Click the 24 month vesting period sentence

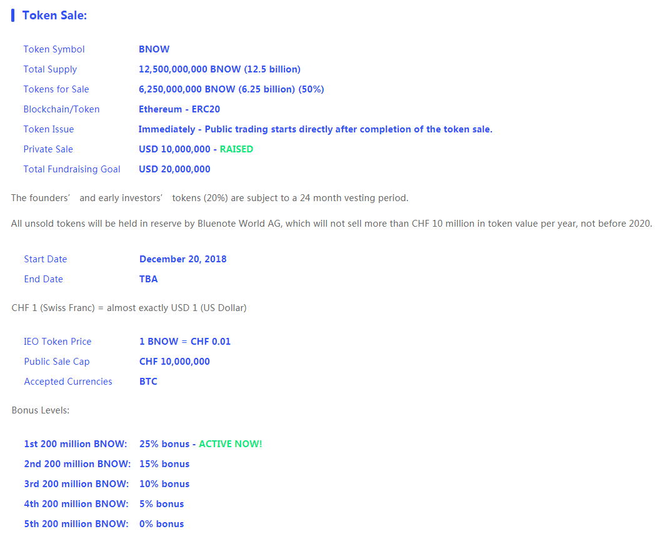point(209,198)
